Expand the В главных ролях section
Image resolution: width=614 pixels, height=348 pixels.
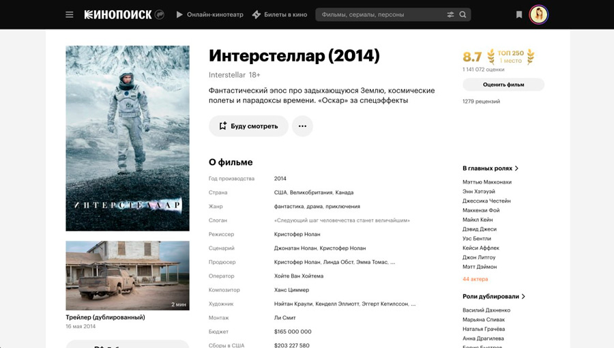[491, 168]
